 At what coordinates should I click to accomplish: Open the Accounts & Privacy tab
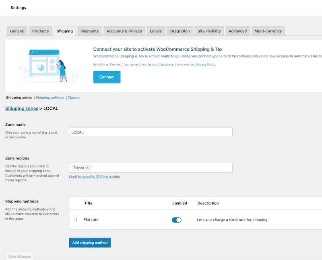point(124,31)
